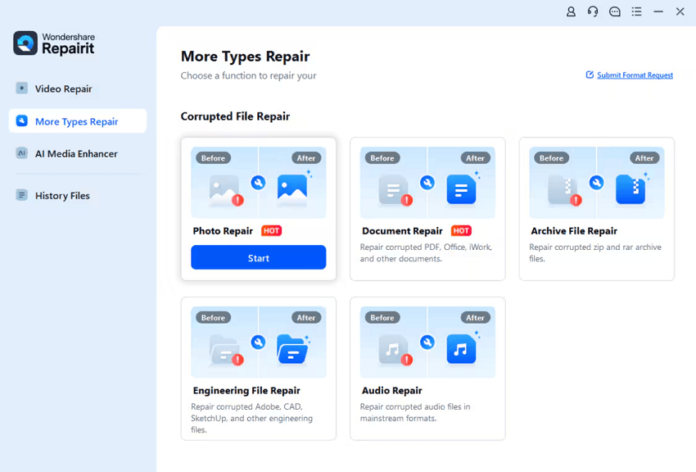Select the Audio Repair card
The width and height of the screenshot is (696, 472).
(427, 368)
